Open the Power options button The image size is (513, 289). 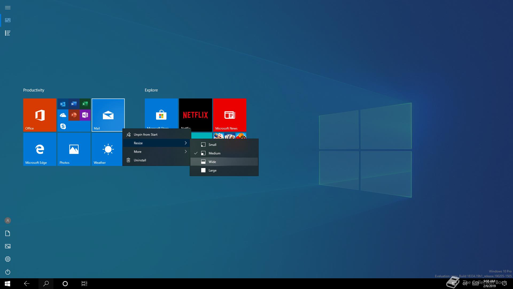click(8, 272)
